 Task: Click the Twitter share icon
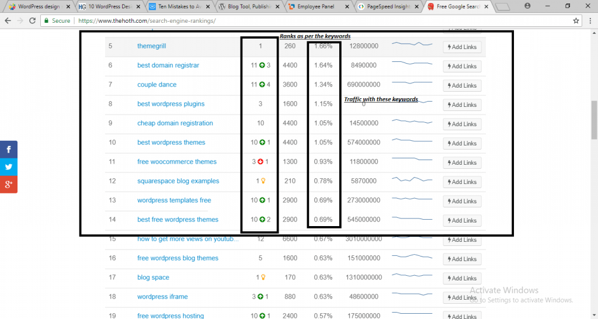(9, 167)
